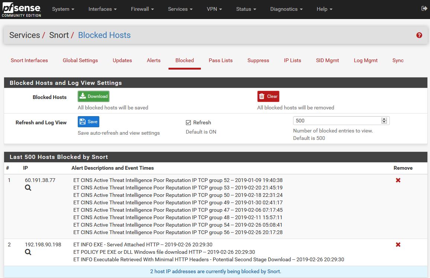Screen dimensions: 430x278
Task: Click the number of blocked entries field
Action: pyautogui.click(x=341, y=121)
